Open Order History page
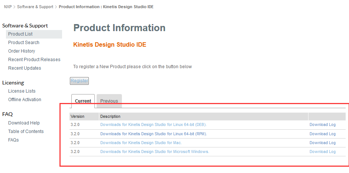 tap(22, 51)
